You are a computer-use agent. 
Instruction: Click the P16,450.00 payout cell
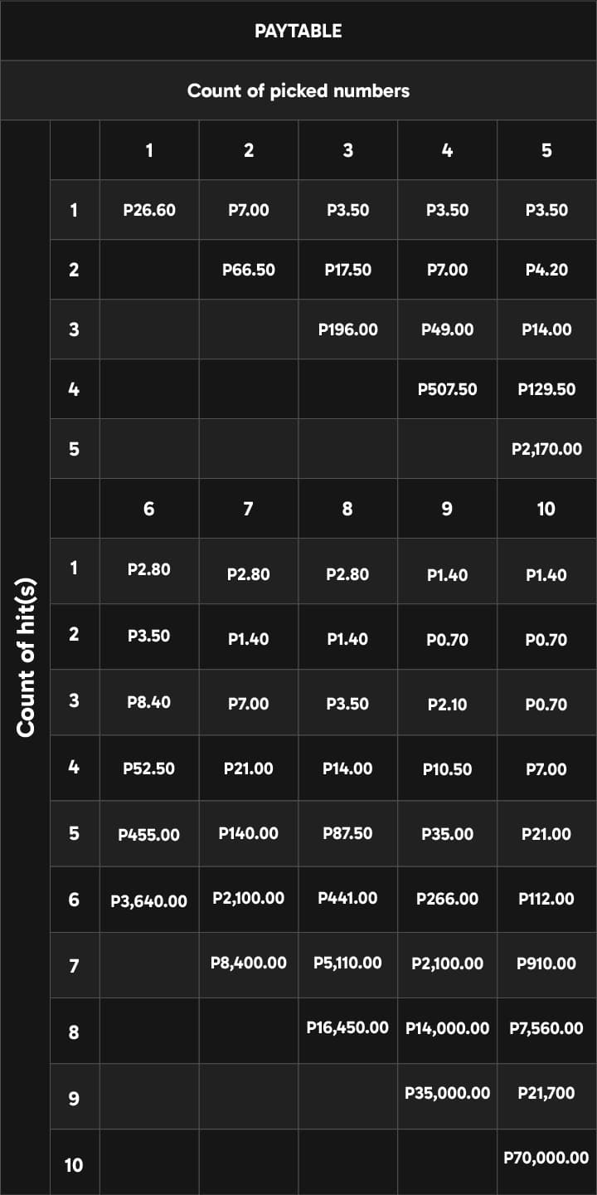348,1028
